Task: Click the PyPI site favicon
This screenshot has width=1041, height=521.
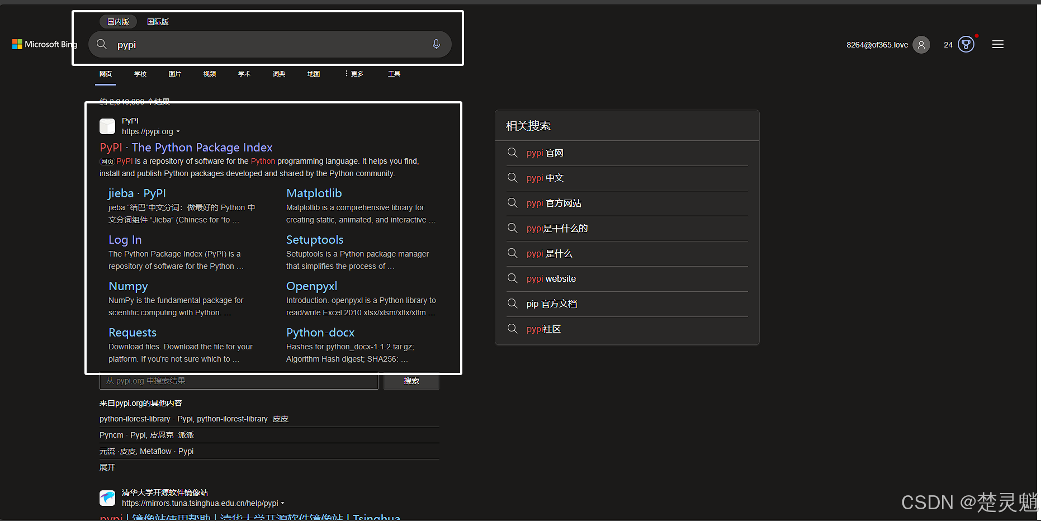Action: [107, 126]
